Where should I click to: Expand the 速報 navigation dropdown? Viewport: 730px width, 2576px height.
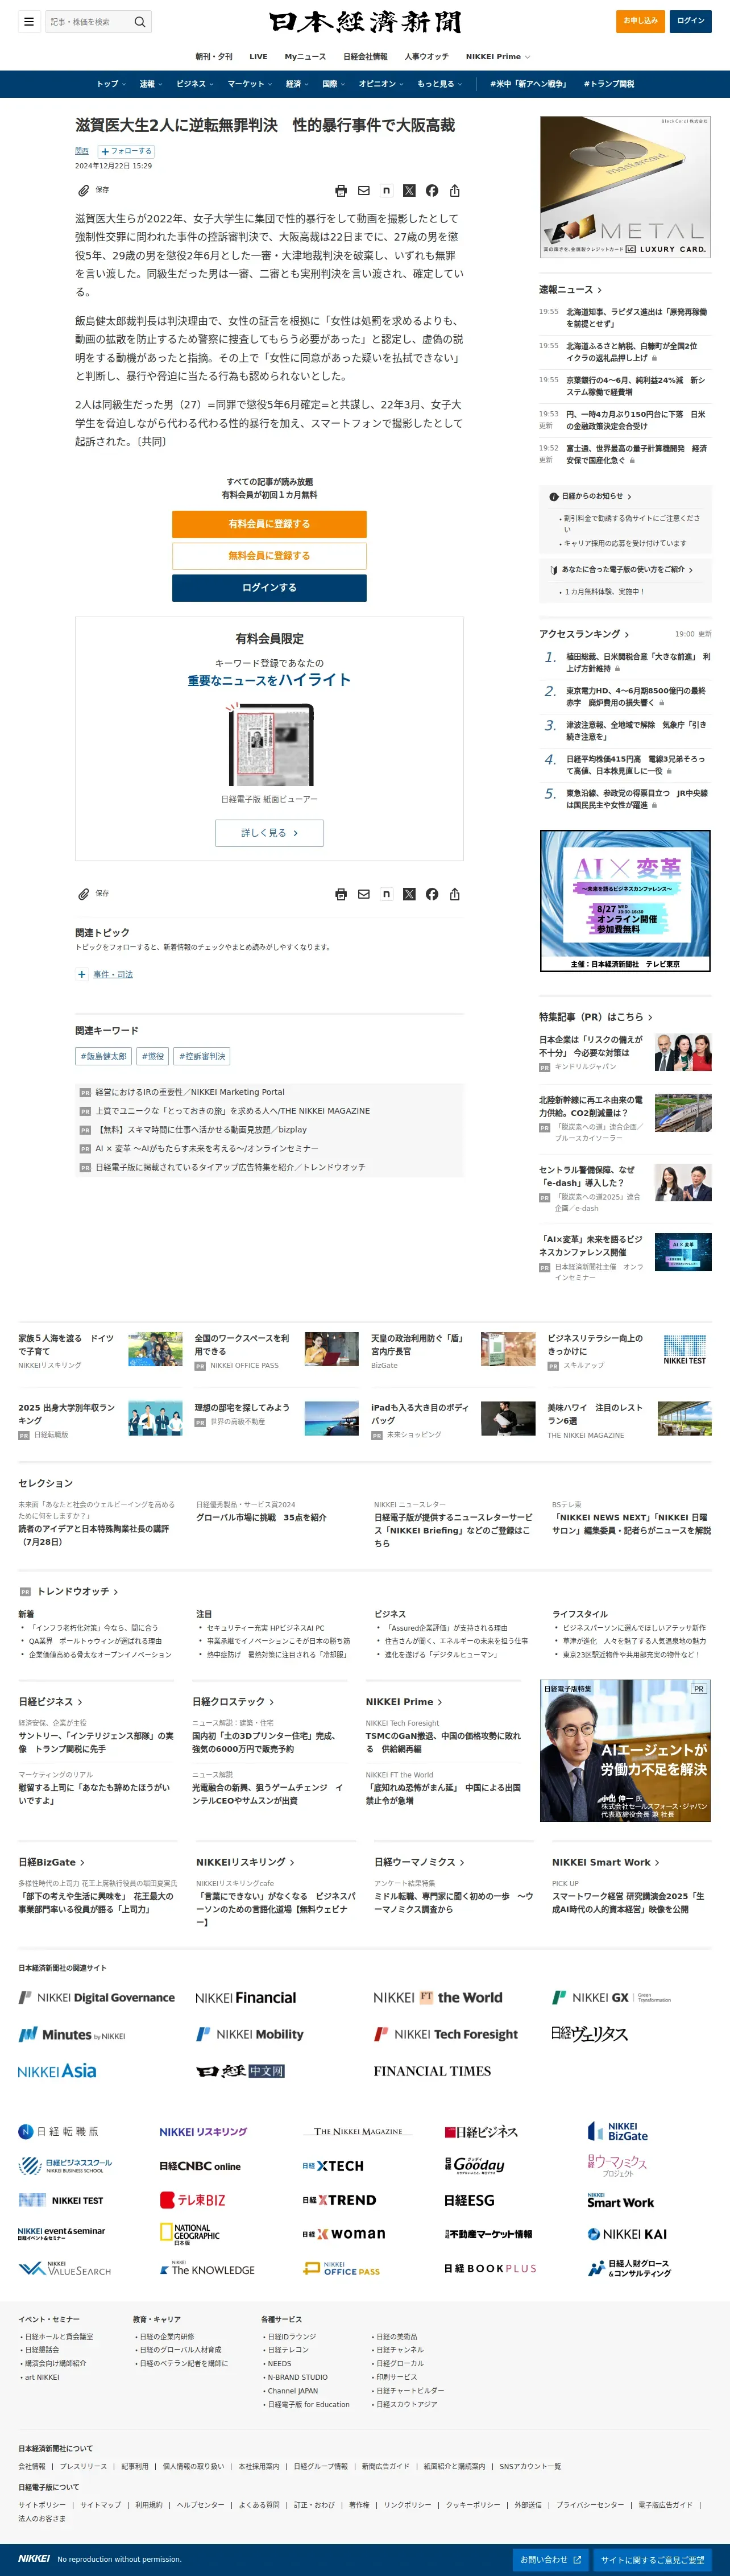pyautogui.click(x=150, y=84)
